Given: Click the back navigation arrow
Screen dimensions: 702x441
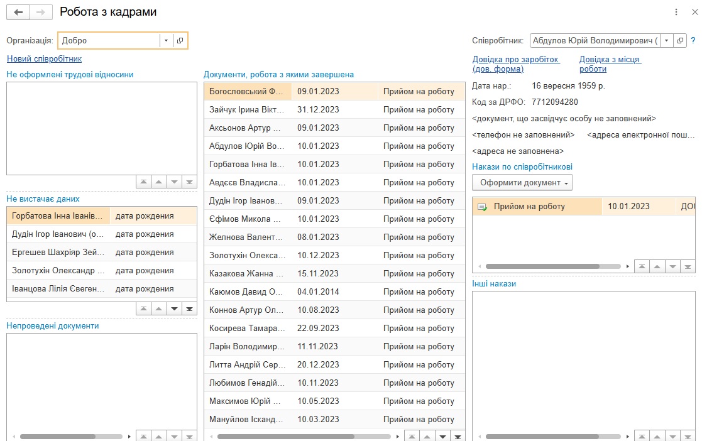Looking at the screenshot, I should (x=18, y=12).
